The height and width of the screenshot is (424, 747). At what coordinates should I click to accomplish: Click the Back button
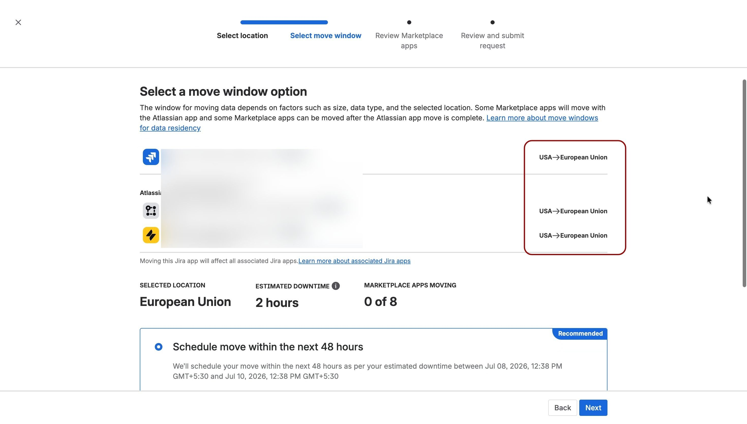click(x=562, y=408)
